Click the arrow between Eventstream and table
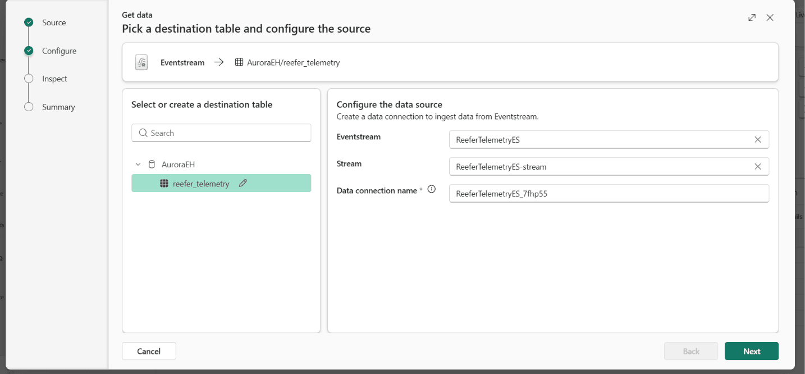Screen dimensions: 805x374 coord(219,62)
